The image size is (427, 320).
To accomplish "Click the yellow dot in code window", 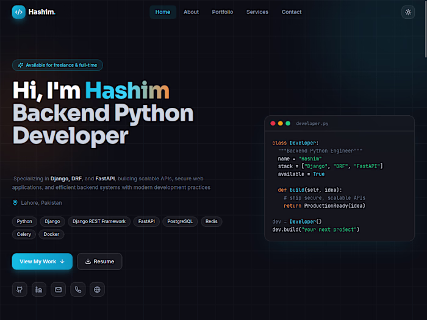I will pos(281,124).
